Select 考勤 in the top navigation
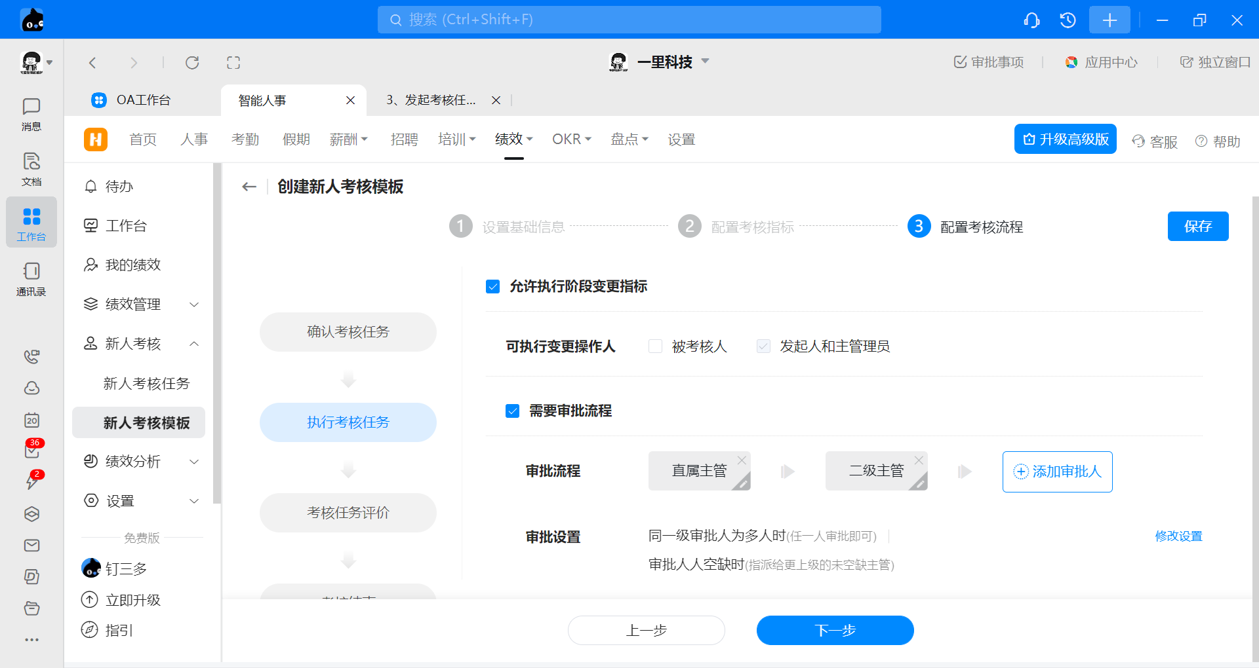 pyautogui.click(x=245, y=139)
